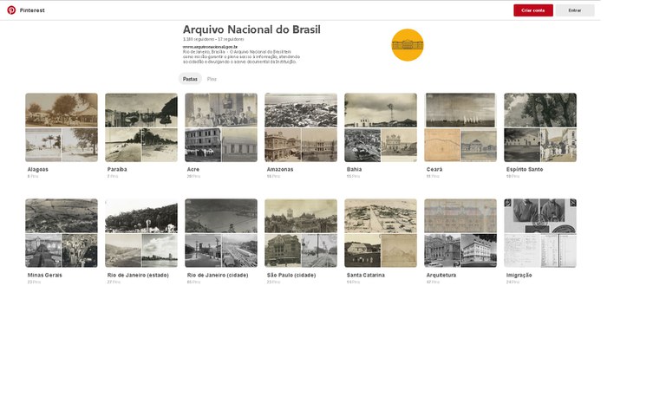Click the Alagoas board title

38,169
